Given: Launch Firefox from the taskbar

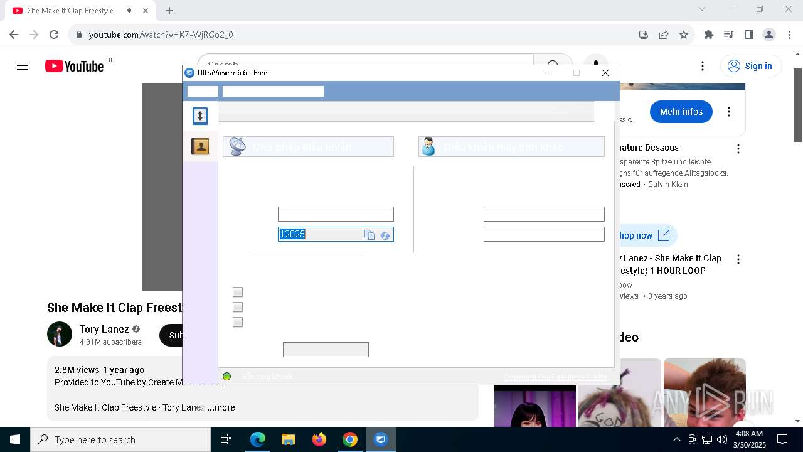Looking at the screenshot, I should pos(319,439).
